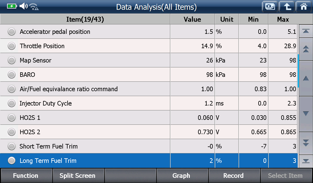This screenshot has width=313, height=183.
Task: Jump to bottom of the list arrow
Action: click(306, 161)
